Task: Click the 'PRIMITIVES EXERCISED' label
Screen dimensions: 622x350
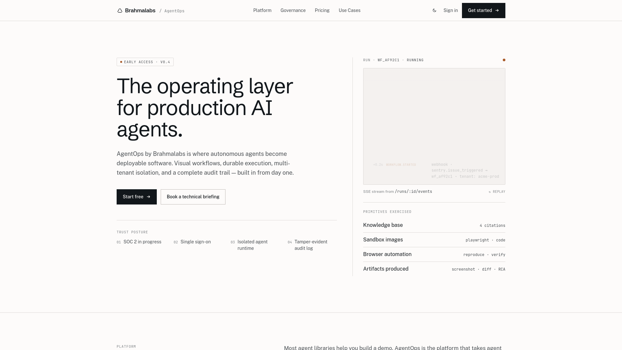Action: (387, 212)
